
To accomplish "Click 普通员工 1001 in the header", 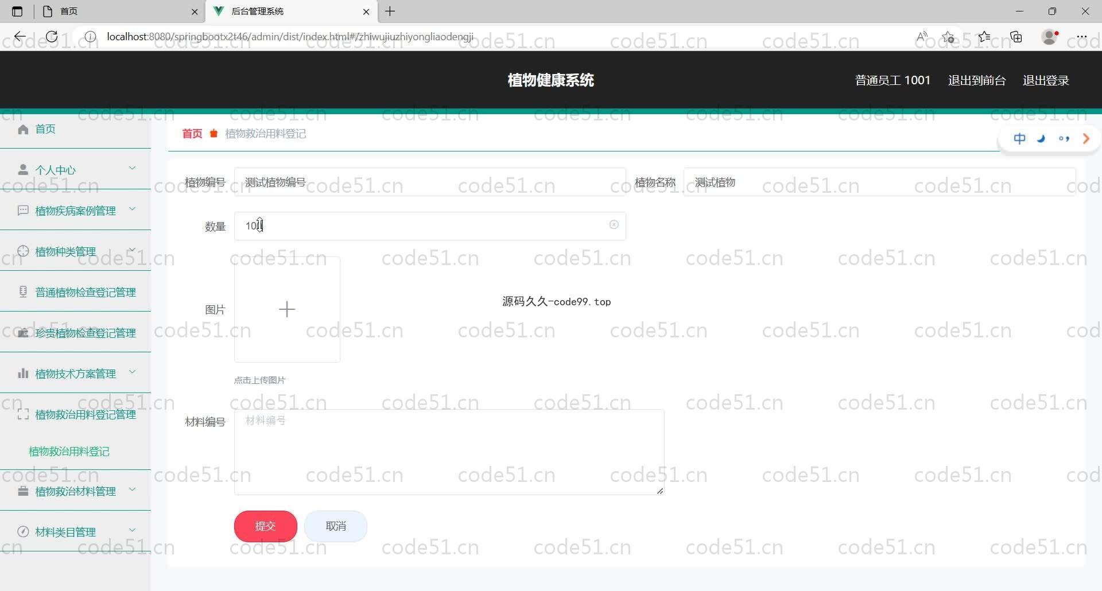I will coord(893,80).
